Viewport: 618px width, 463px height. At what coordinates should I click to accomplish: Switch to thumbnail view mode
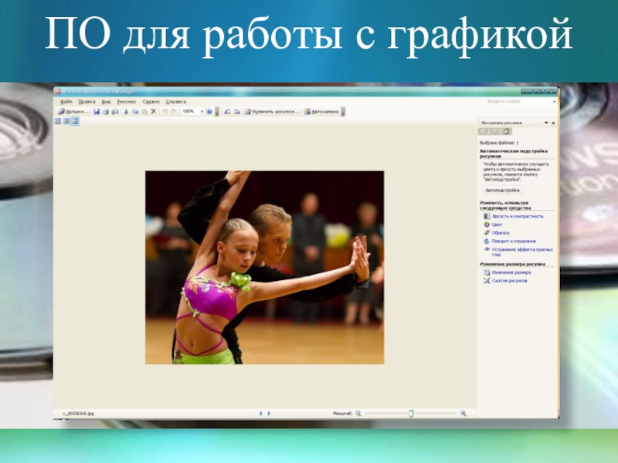click(58, 121)
